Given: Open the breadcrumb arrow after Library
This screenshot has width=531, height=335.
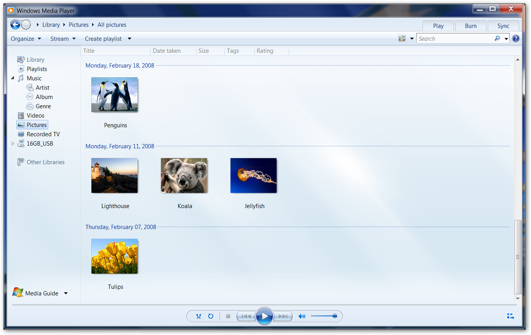Looking at the screenshot, I should (x=64, y=25).
